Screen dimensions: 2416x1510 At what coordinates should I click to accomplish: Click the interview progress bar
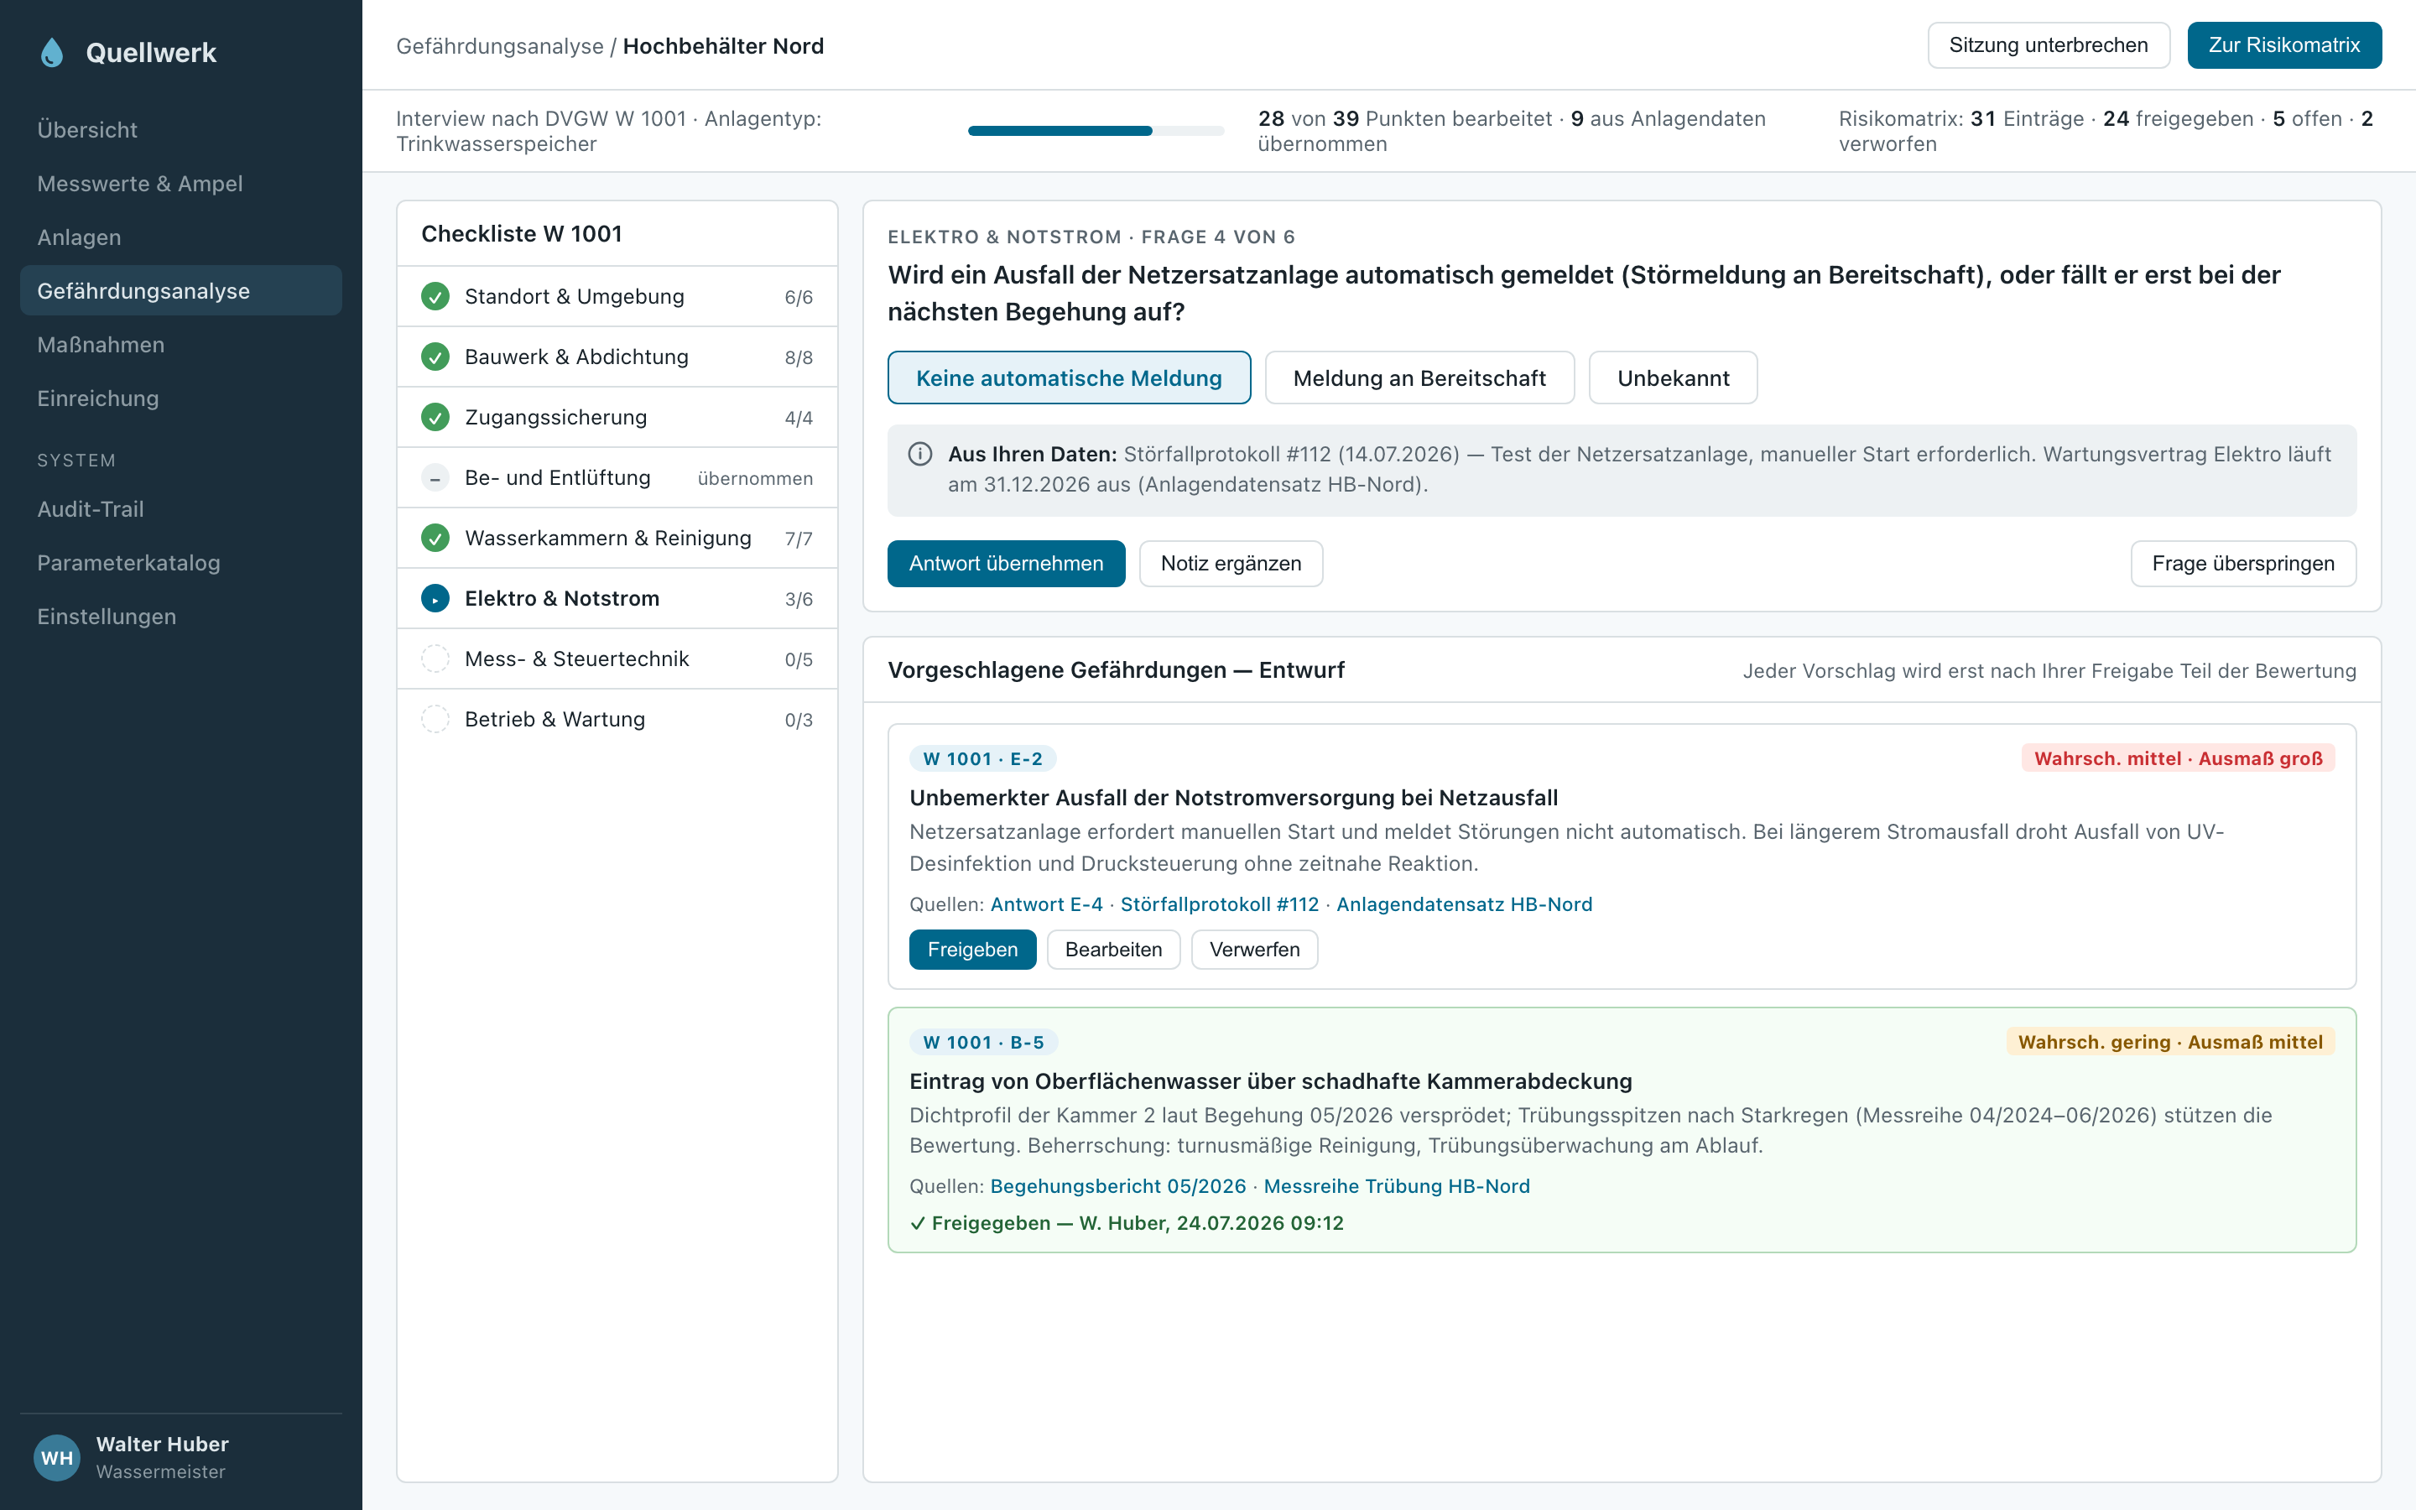click(x=1096, y=131)
